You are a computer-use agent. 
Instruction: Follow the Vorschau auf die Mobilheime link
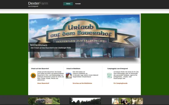tap(82, 83)
